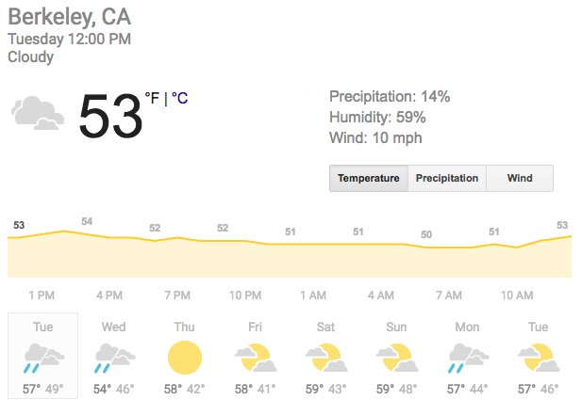Open the Temperature tab
The image size is (582, 416).
coord(369,178)
